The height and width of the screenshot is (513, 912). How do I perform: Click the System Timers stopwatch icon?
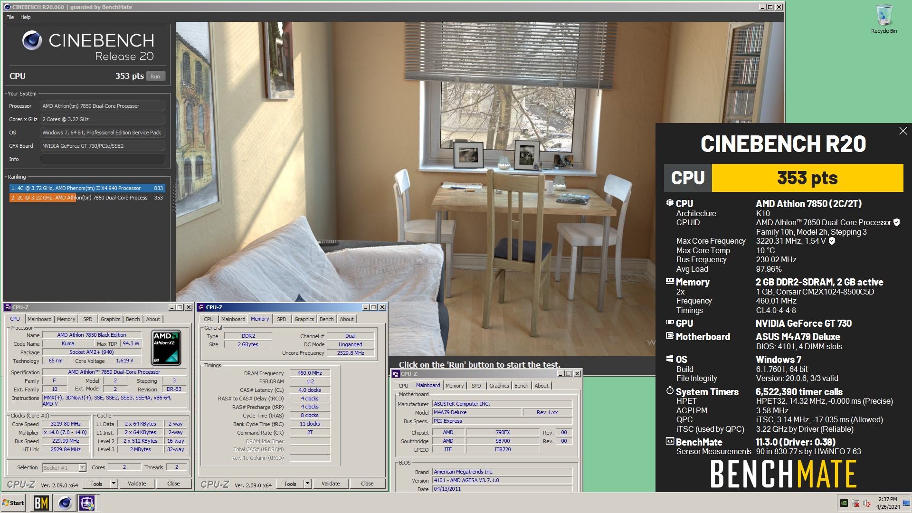coord(670,390)
